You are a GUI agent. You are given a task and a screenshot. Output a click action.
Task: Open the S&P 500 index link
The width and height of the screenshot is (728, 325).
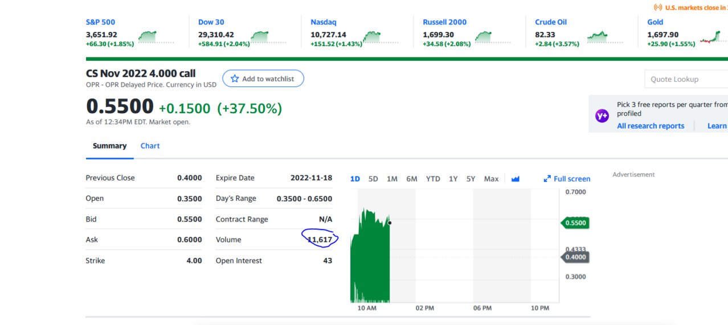100,22
